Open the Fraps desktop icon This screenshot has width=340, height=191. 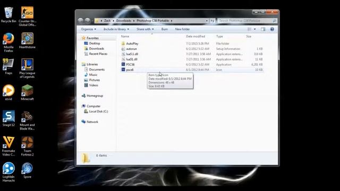[8, 66]
